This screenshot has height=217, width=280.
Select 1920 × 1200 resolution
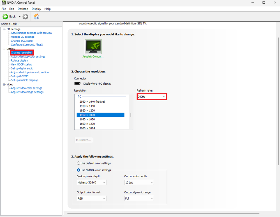pos(101,110)
